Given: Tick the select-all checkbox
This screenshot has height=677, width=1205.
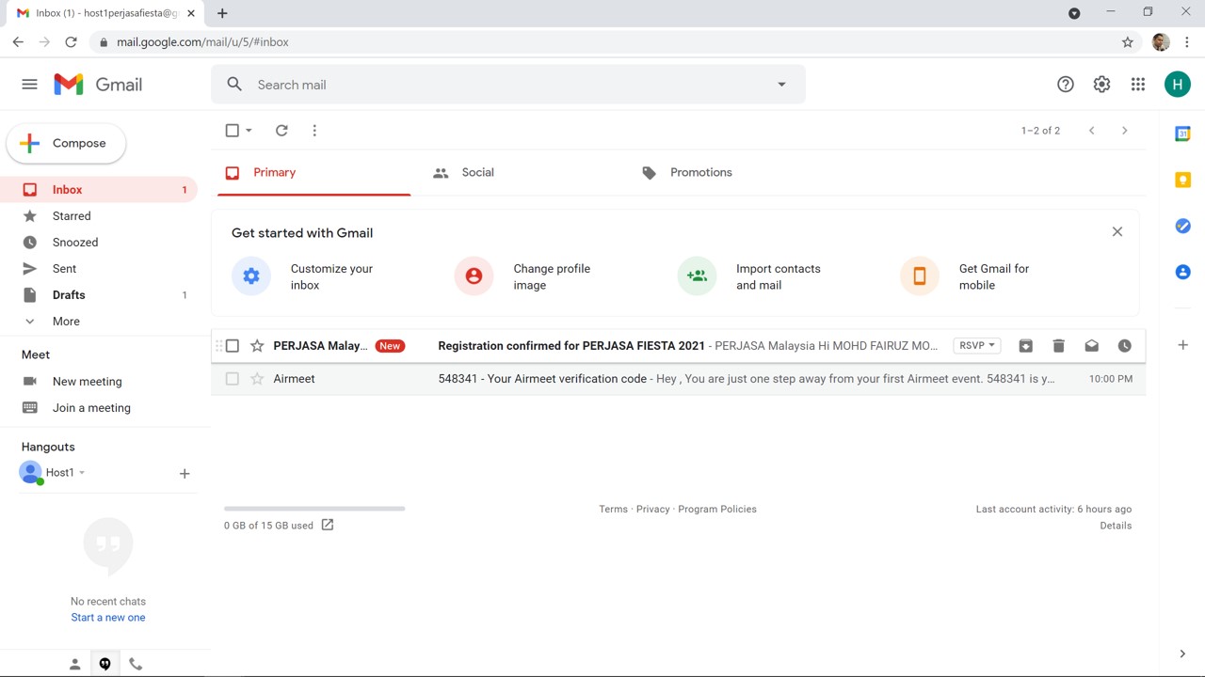Looking at the screenshot, I should pos(233,131).
